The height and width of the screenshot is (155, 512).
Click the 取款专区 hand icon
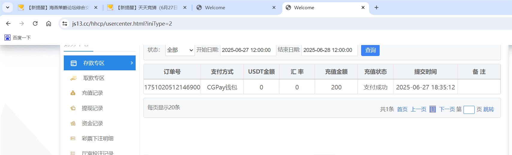point(73,78)
